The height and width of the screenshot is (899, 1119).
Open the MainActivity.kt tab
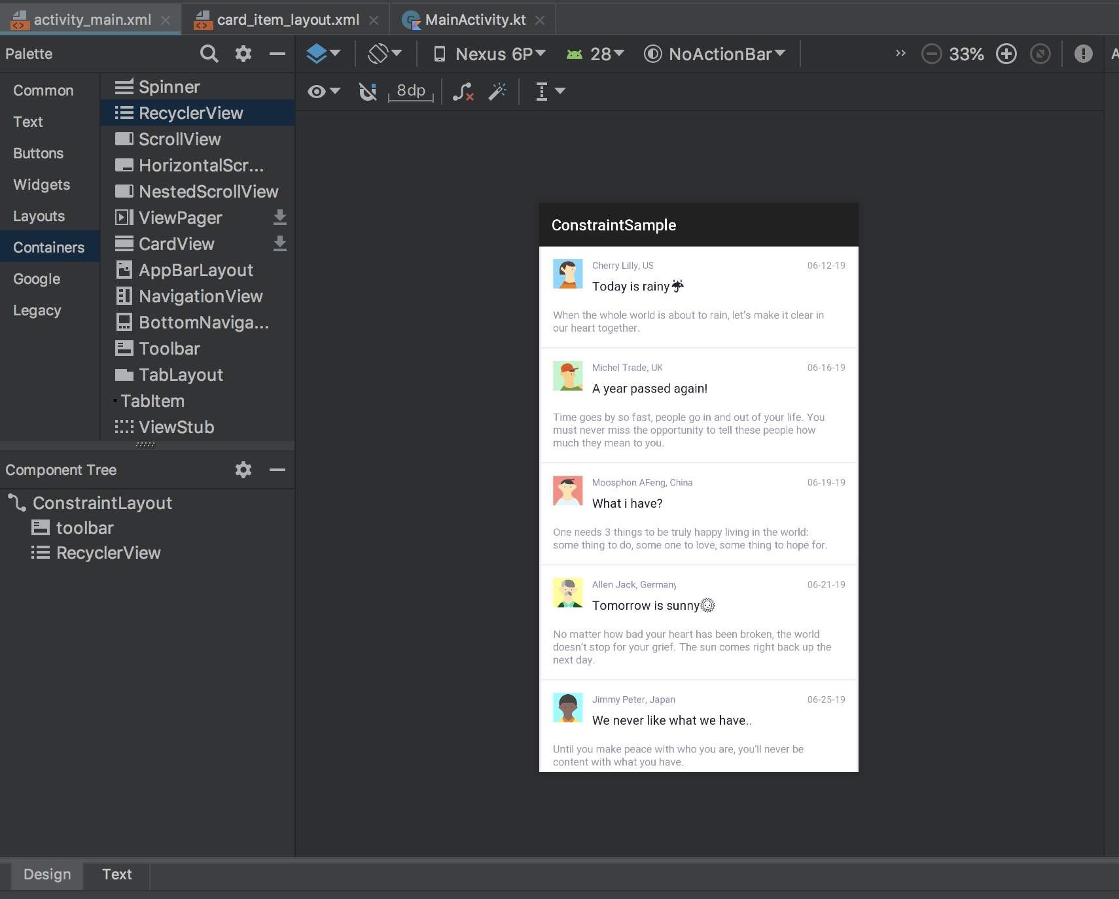point(473,19)
